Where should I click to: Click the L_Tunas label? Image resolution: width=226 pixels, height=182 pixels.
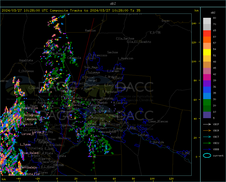pyautogui.click(x=25, y=144)
